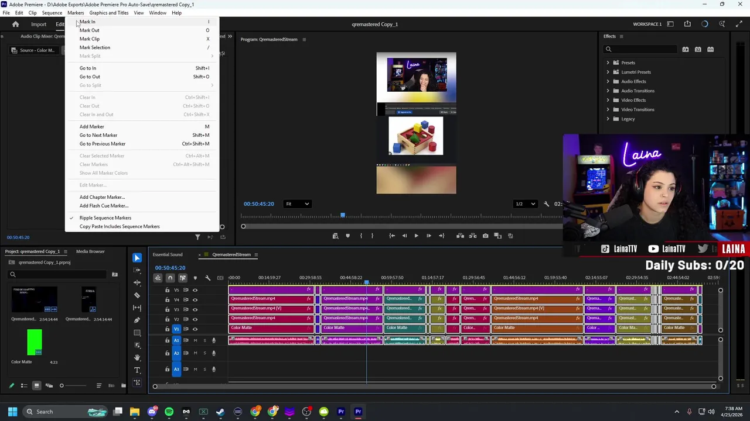Open the Essential Sound panel tab

tap(168, 254)
